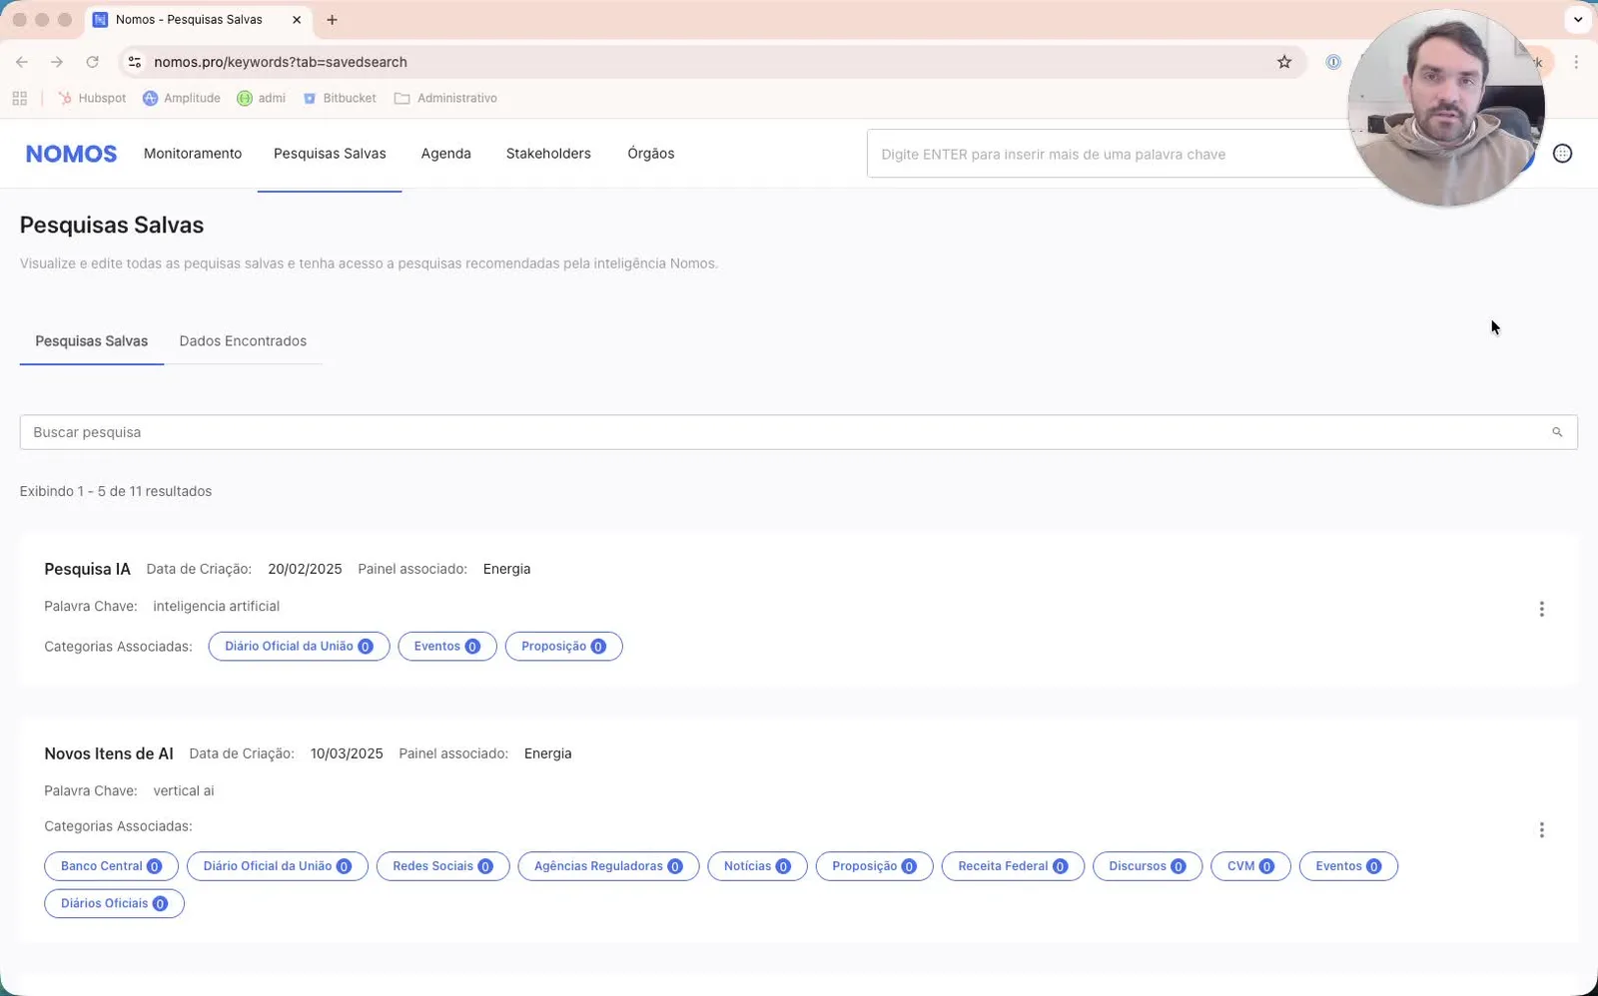This screenshot has width=1598, height=996.
Task: Open Amplitude bookmark
Action: (182, 98)
